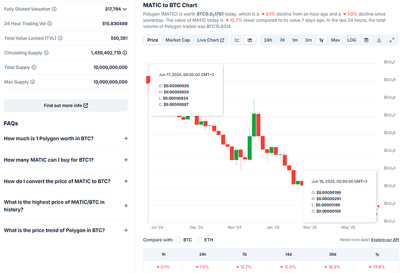Click the 7d change value 12.7%
The image size is (401, 273).
click(x=244, y=267)
